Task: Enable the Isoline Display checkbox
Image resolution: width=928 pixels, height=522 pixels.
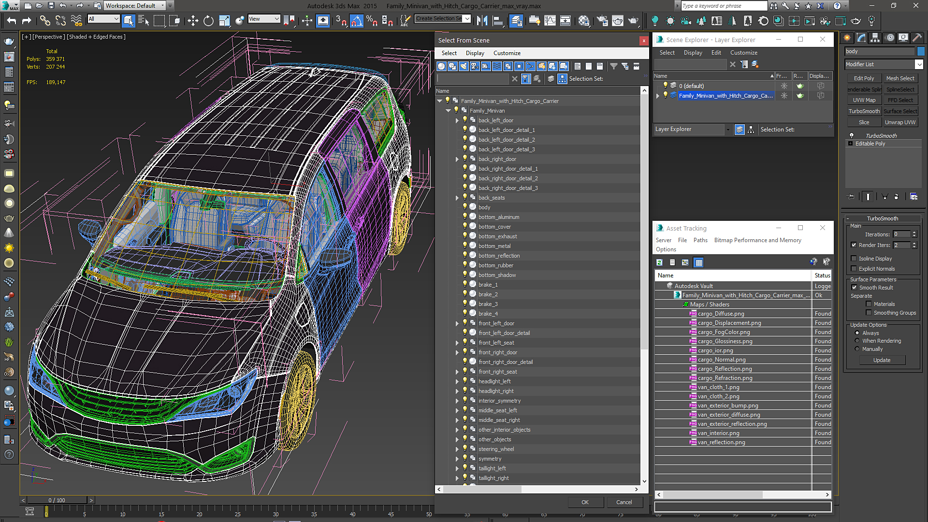Action: [854, 259]
